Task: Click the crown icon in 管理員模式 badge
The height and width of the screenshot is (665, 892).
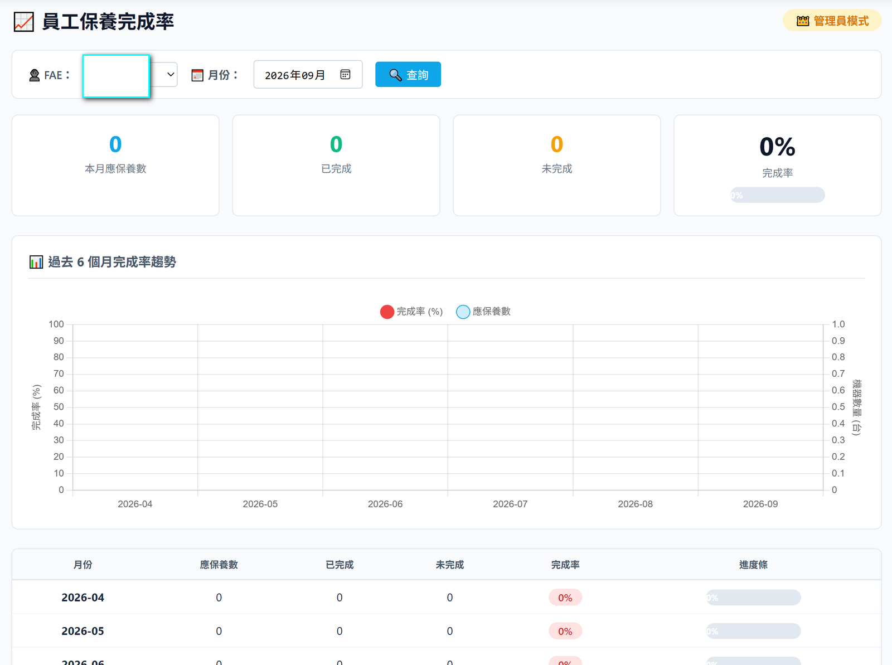Action: tap(802, 21)
